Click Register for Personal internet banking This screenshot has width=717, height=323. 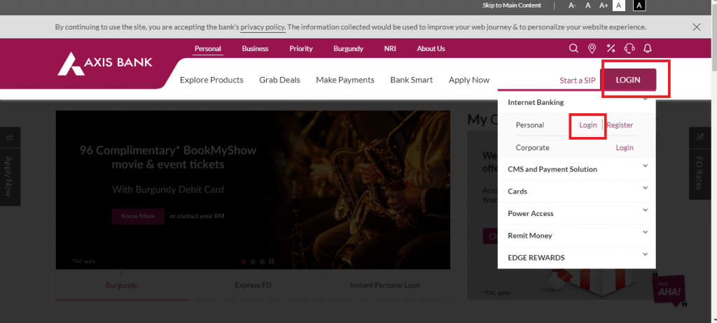(620, 124)
